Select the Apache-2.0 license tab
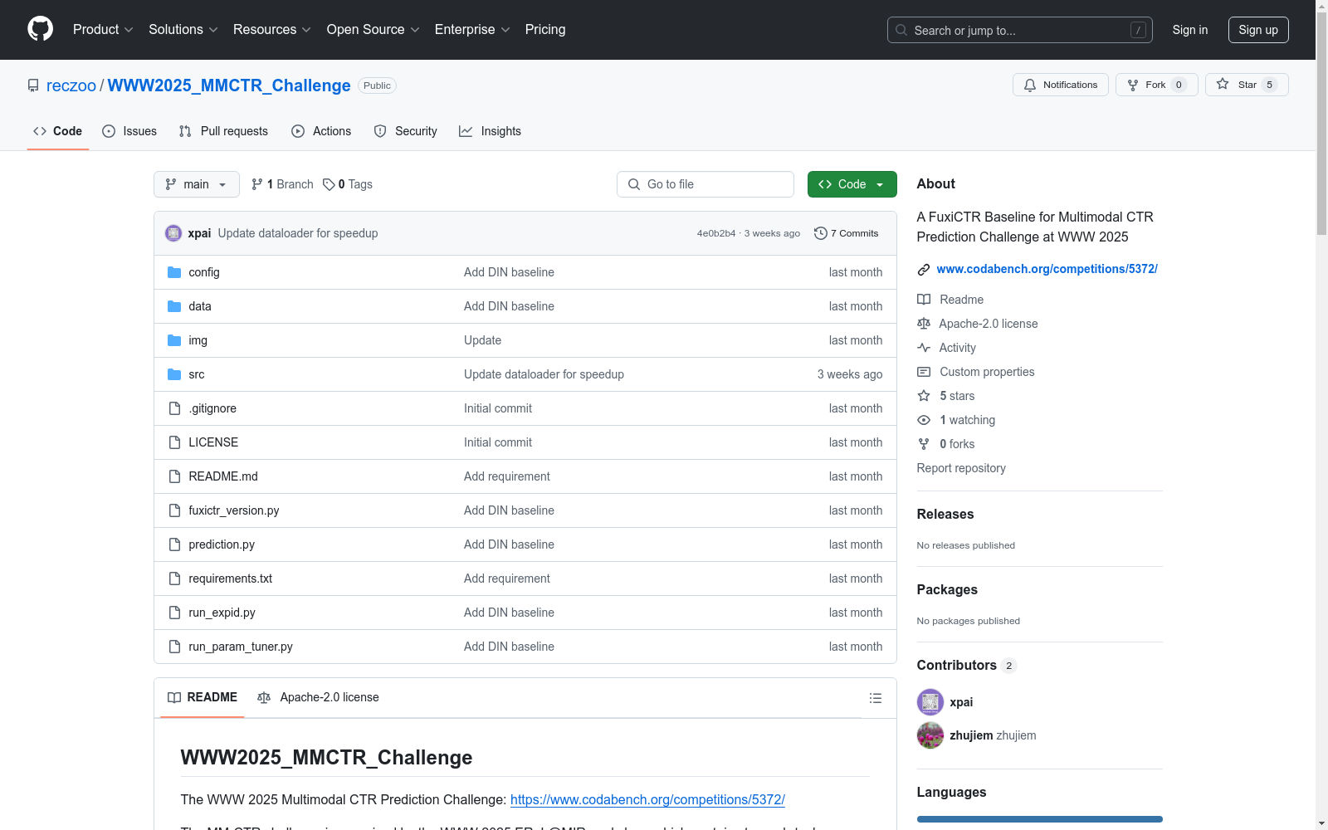Screen dimensions: 1328x830 point(319,698)
